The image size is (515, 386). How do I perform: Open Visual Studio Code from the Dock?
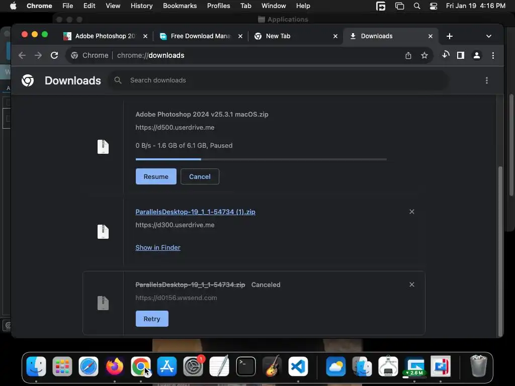298,366
